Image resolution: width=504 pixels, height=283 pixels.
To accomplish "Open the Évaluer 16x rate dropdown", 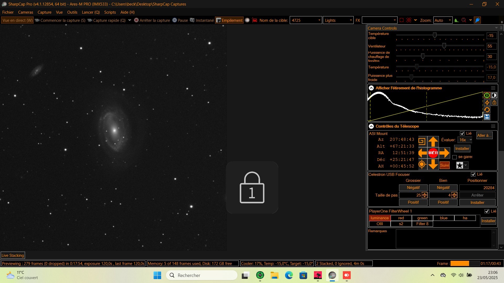I will coord(465,140).
